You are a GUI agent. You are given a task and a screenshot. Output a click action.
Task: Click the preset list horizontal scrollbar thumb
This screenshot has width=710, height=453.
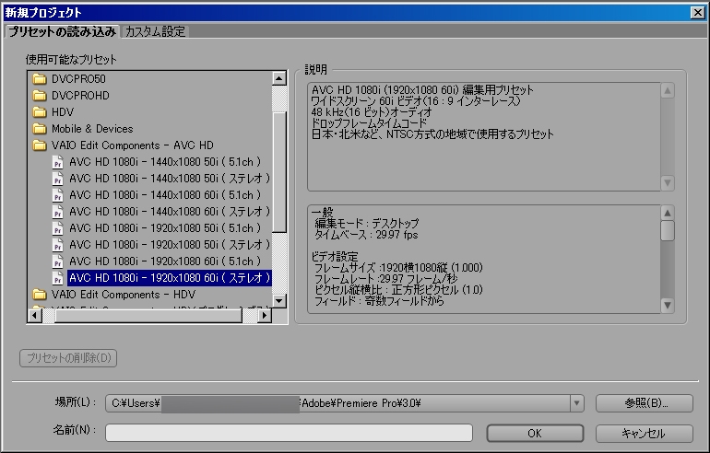(x=148, y=316)
